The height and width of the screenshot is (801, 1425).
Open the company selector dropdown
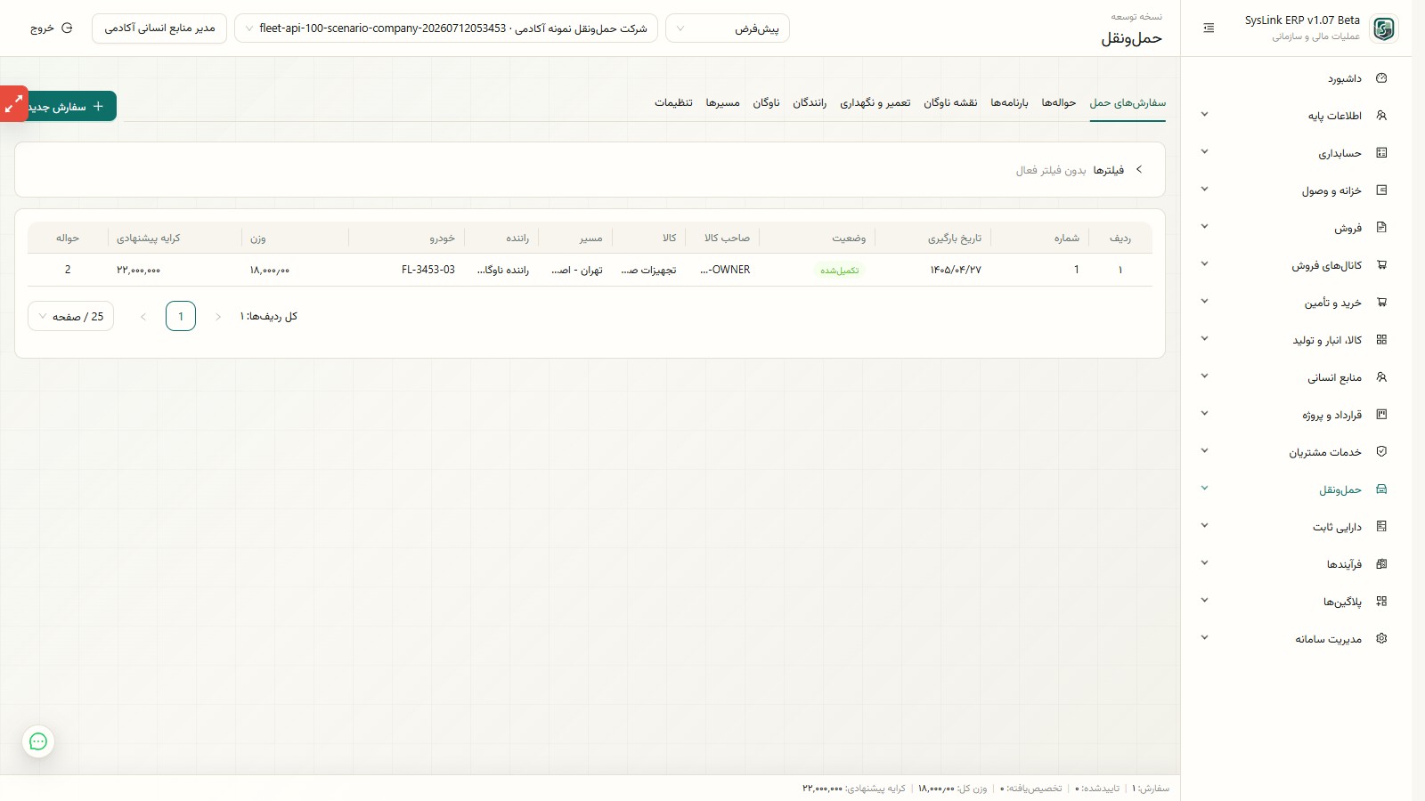[446, 28]
